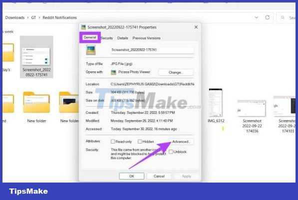Click the file type icon in Properties
298x200 pixels.
(91, 50)
